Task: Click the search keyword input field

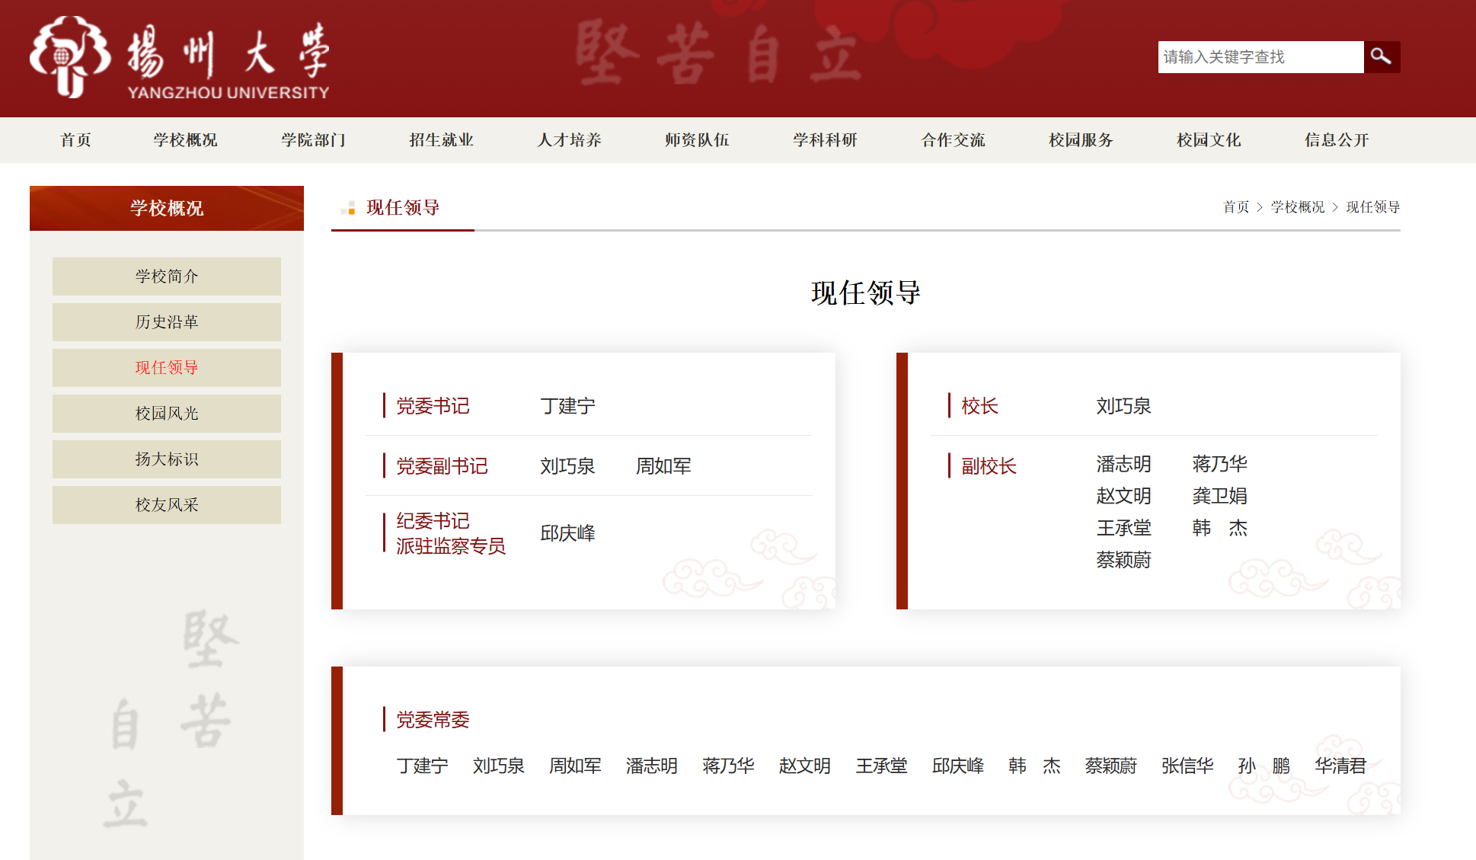Action: click(1260, 57)
